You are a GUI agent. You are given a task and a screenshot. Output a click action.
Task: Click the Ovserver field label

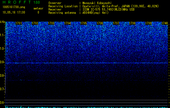pyautogui.click(x=55, y=3)
